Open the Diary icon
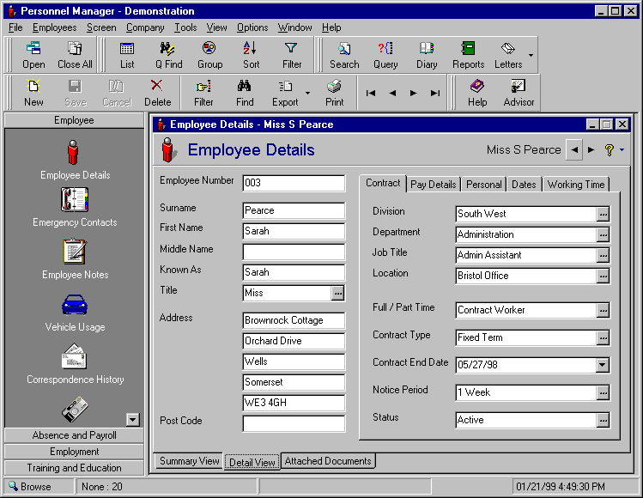643x498 pixels. click(427, 55)
